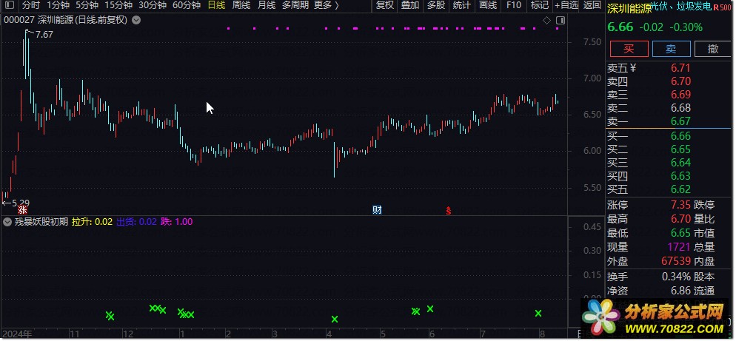Add stock via +自选 button

coord(566,6)
